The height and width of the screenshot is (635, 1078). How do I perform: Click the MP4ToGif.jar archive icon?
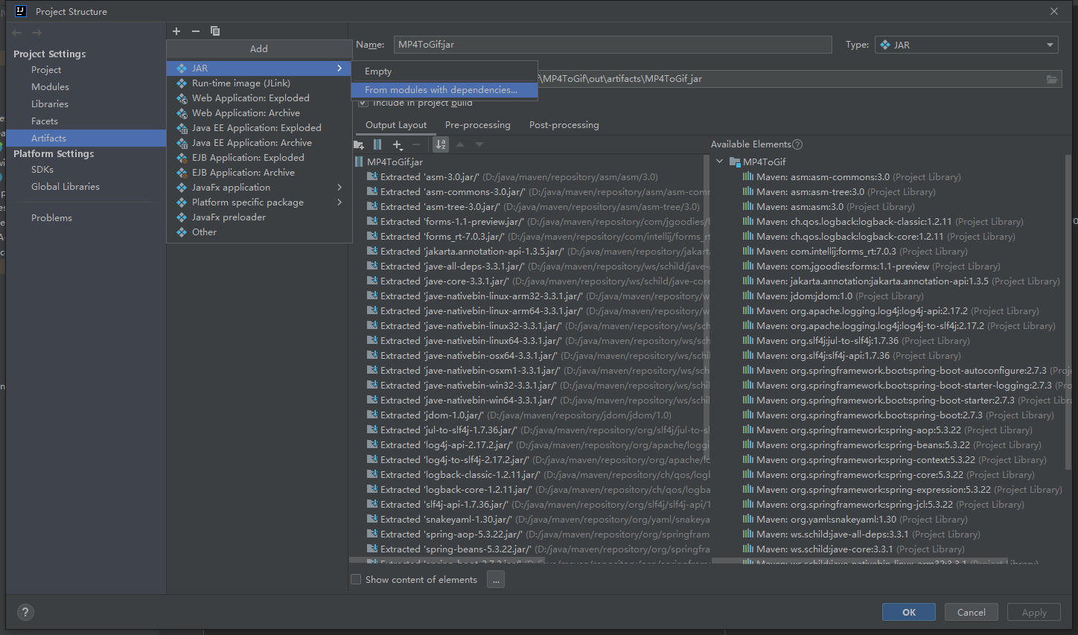point(360,162)
